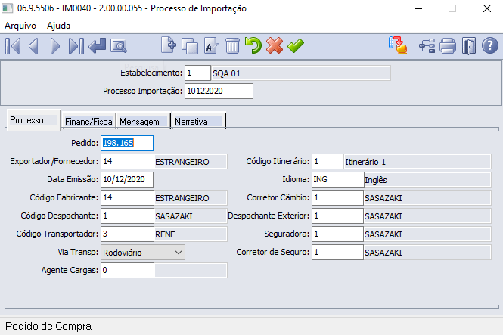Click the Exportador/Fornecedor code field
Image resolution: width=503 pixels, height=335 pixels.
tap(127, 161)
